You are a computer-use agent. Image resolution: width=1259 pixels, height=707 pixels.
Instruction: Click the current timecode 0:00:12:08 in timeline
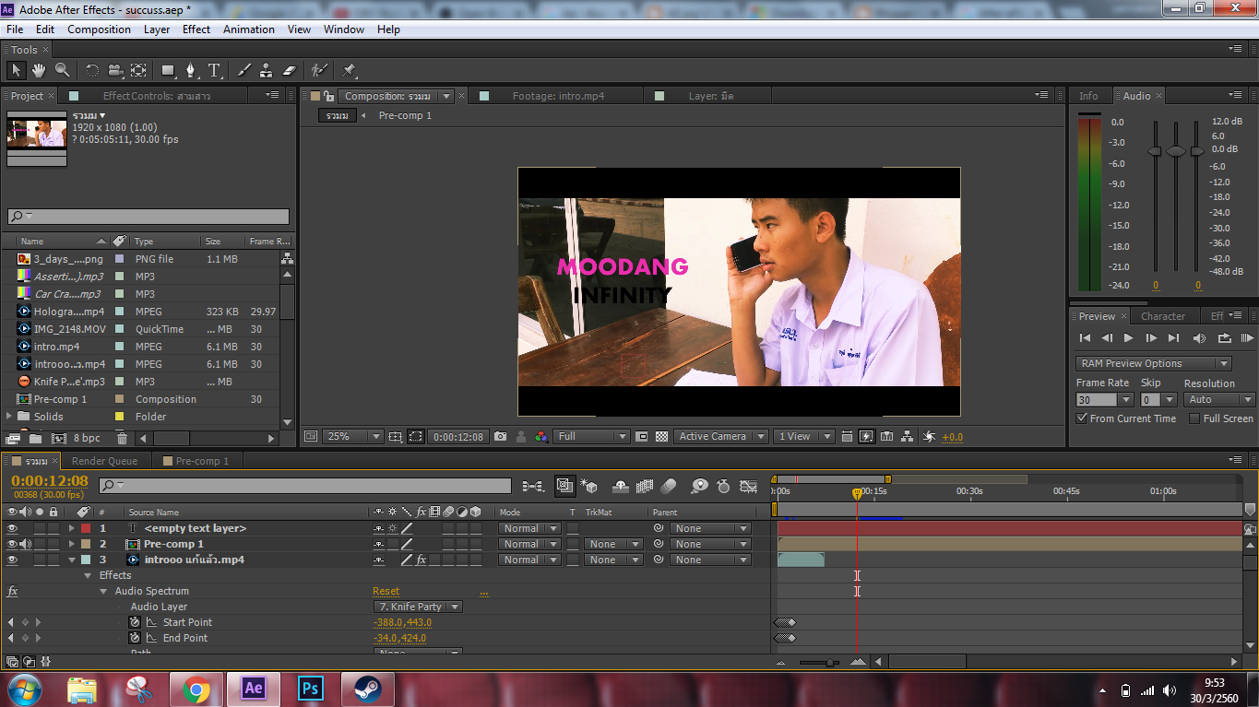coord(50,481)
